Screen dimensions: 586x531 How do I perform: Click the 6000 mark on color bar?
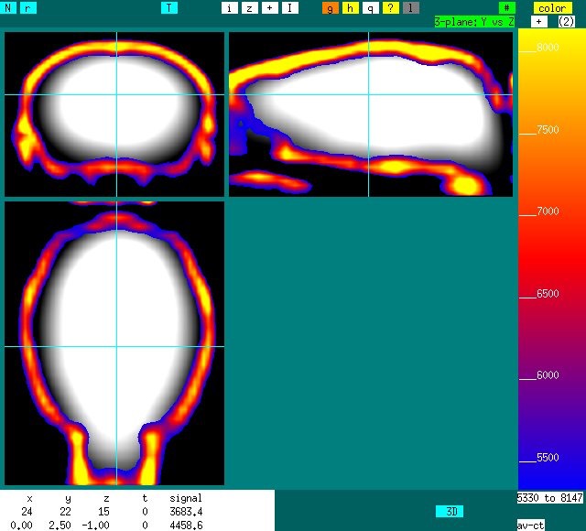(x=548, y=375)
